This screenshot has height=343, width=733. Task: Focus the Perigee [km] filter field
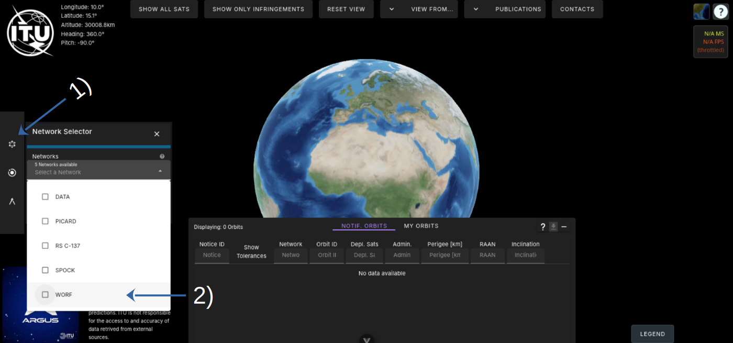445,255
